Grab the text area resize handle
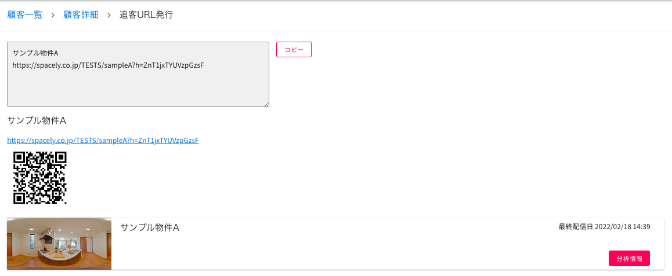 point(266,104)
